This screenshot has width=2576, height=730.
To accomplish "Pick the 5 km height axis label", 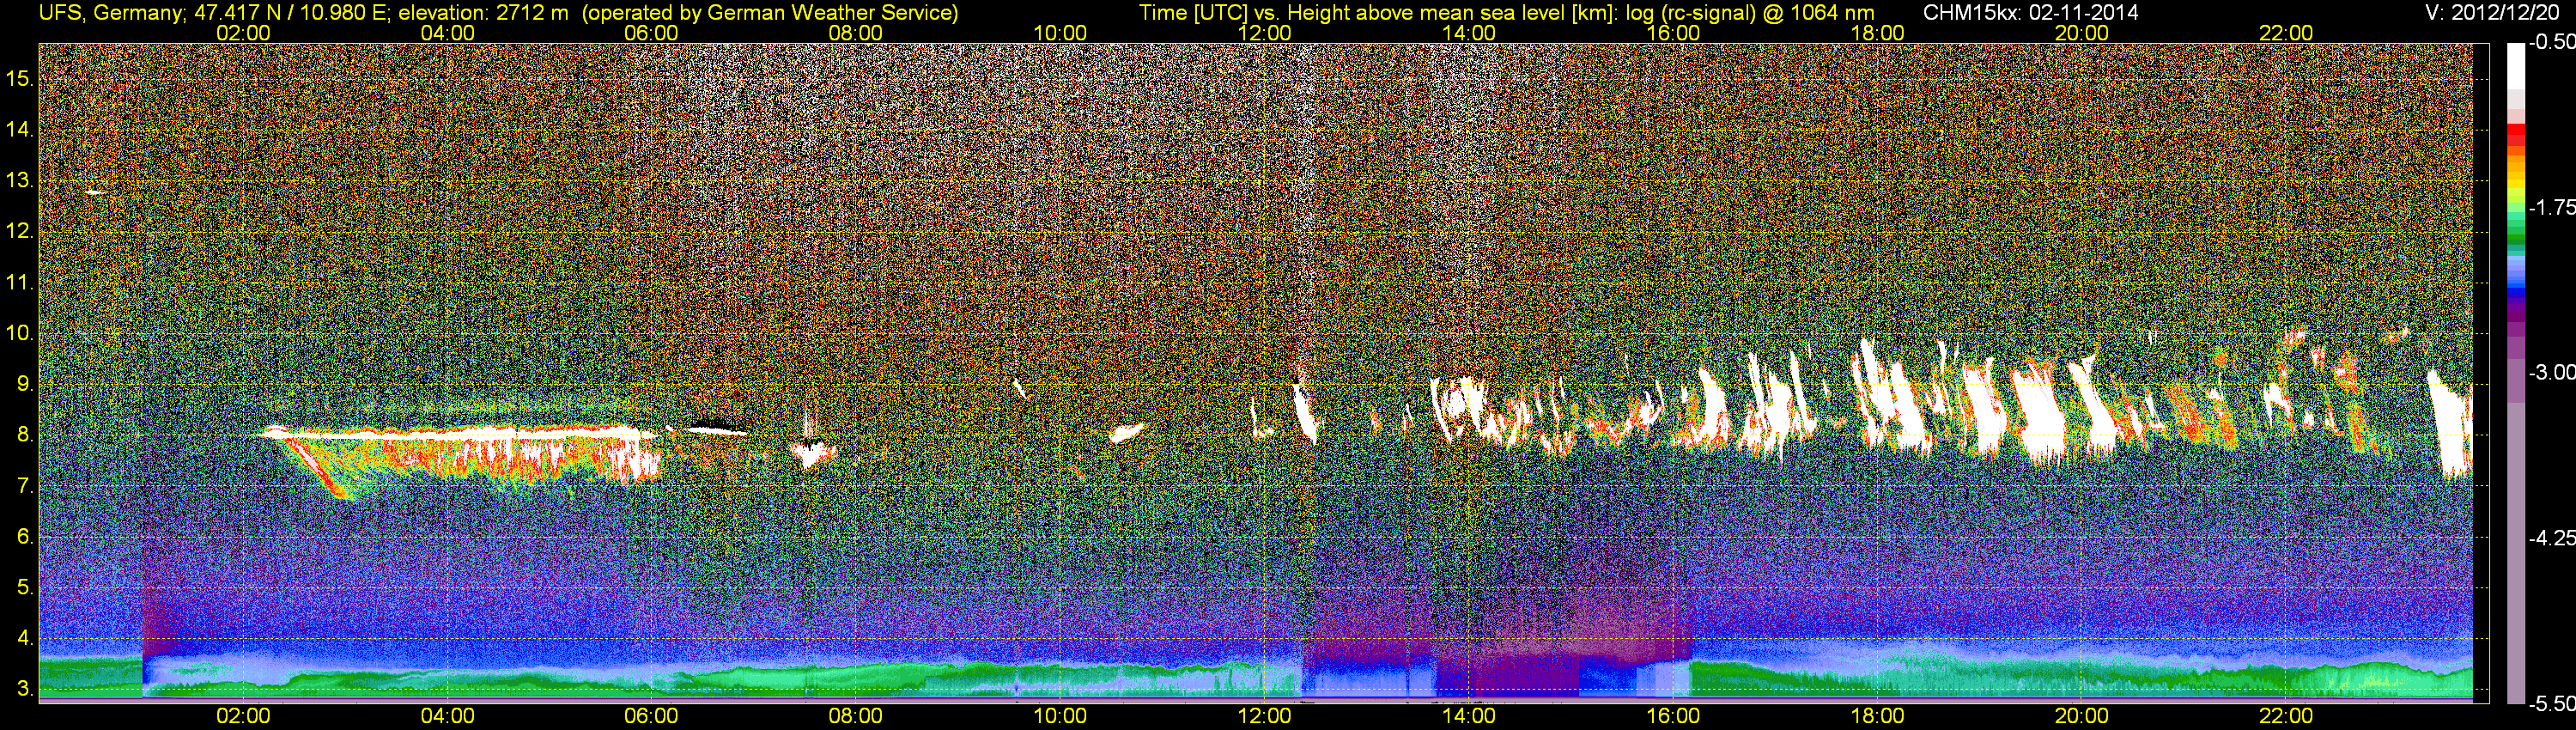I will tap(25, 588).
